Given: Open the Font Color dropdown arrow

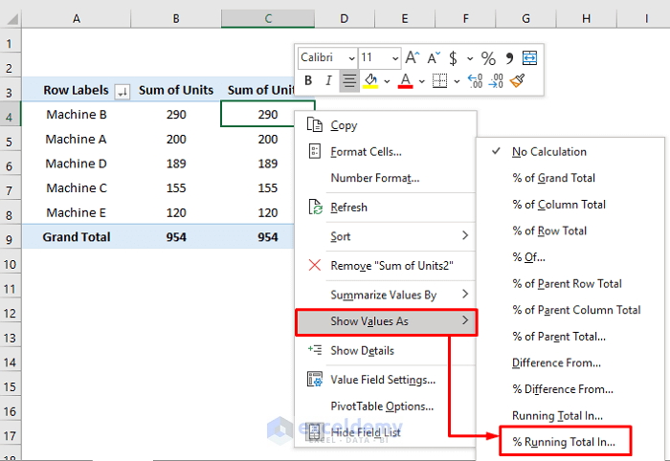Looking at the screenshot, I should (x=422, y=81).
